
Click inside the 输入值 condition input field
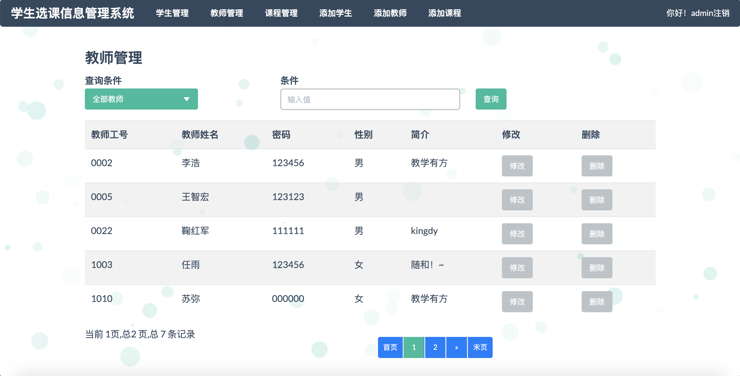(370, 99)
